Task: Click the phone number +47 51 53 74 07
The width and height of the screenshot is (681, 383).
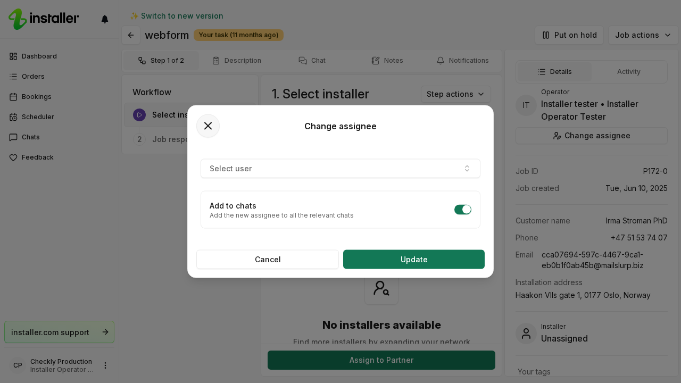Action: coord(639,238)
